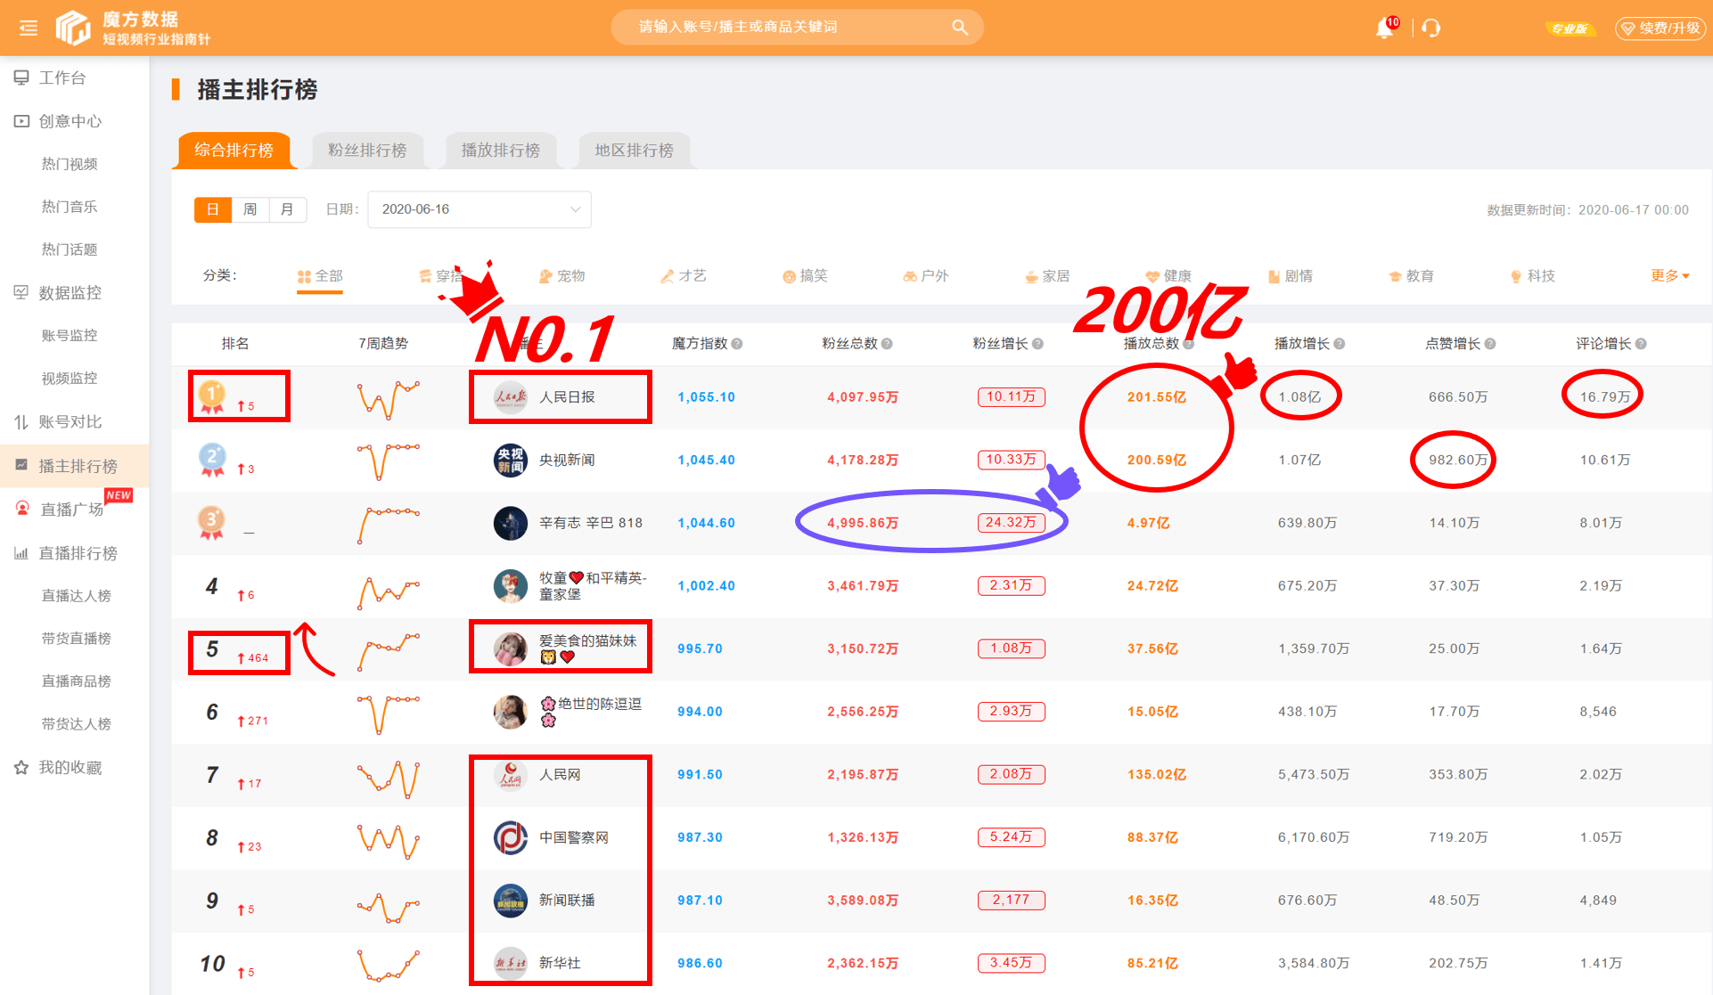Click help icon beside 粉丝总数

coord(888,344)
